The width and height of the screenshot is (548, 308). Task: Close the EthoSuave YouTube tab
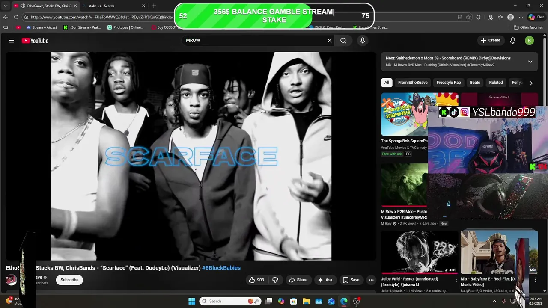pyautogui.click(x=75, y=6)
